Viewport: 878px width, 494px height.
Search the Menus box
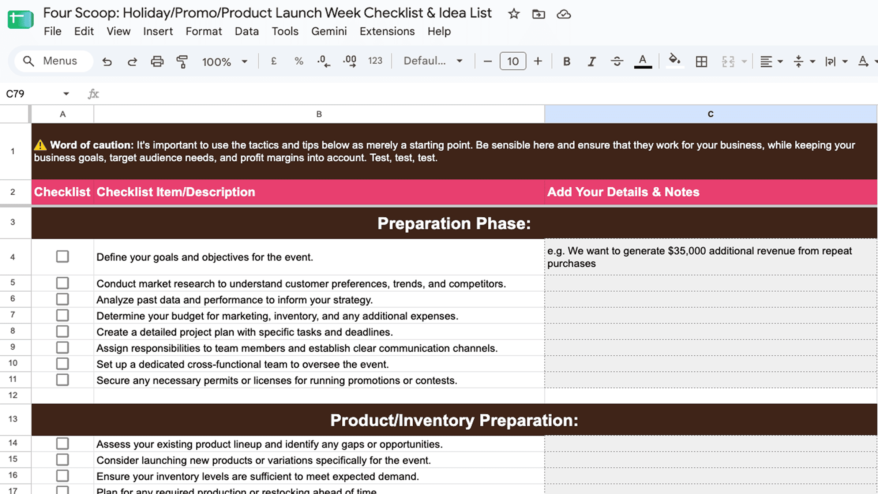54,61
